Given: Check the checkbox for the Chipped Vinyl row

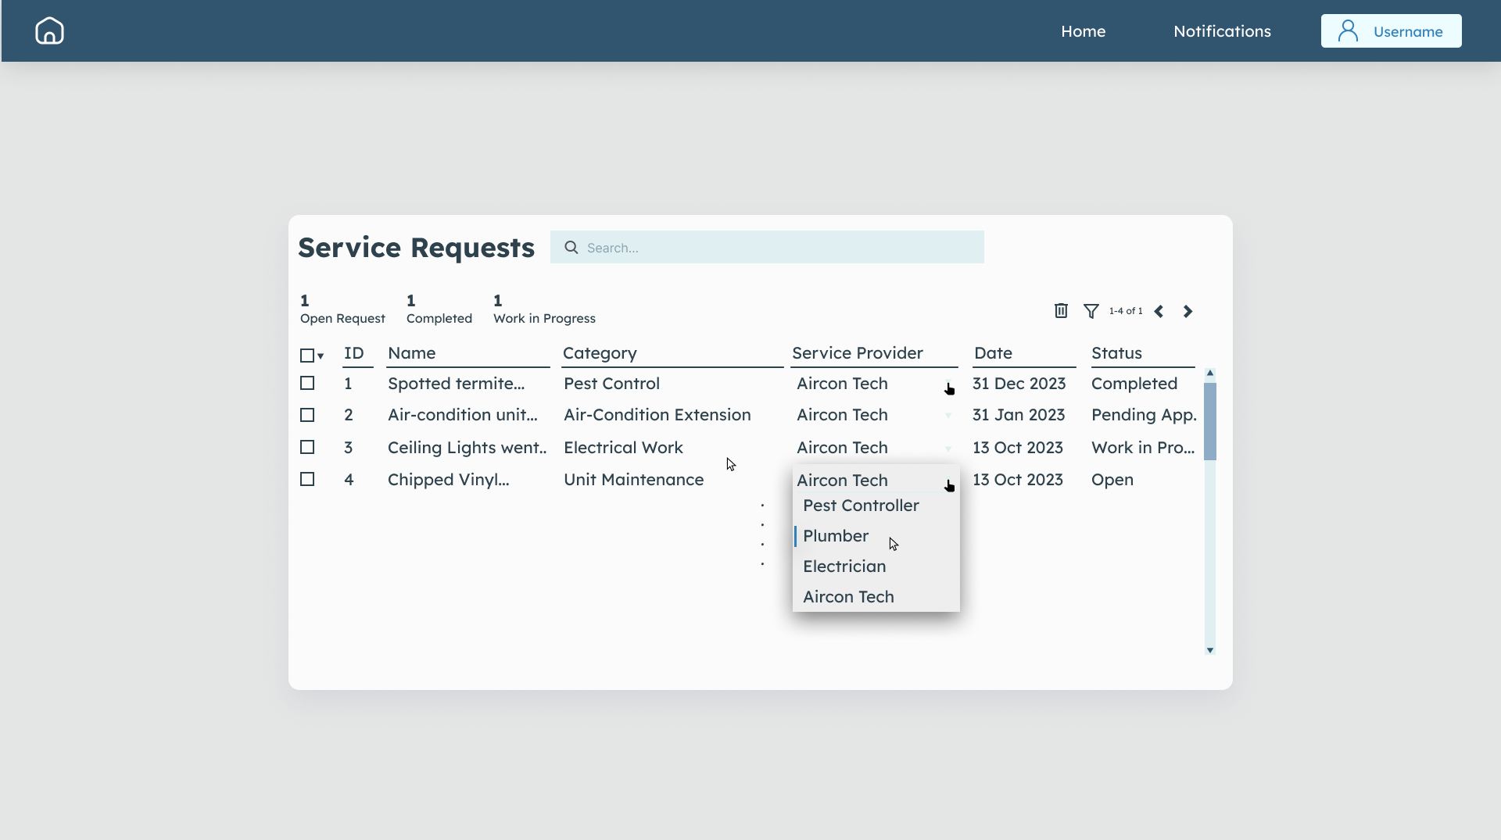Looking at the screenshot, I should click(x=306, y=479).
